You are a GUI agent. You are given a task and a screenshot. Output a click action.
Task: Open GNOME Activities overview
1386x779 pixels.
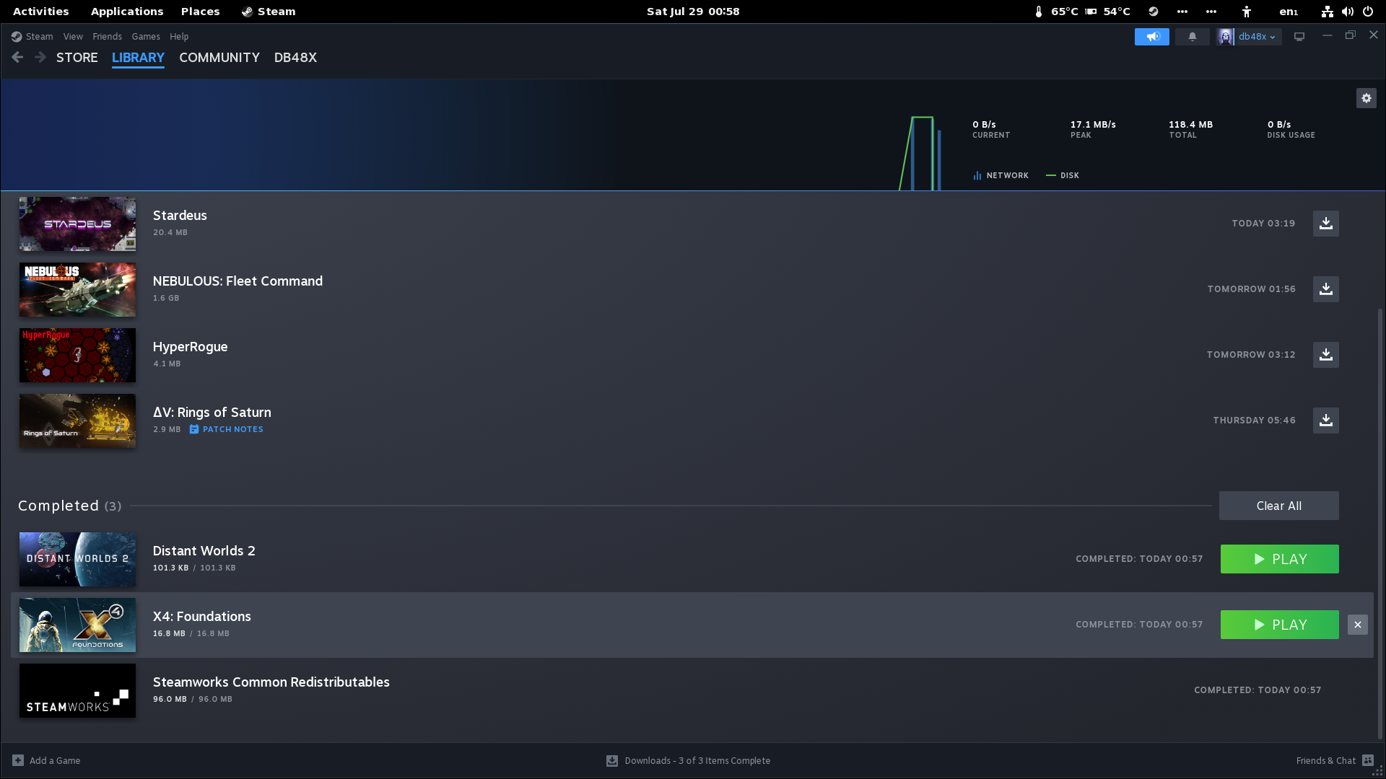coord(41,12)
